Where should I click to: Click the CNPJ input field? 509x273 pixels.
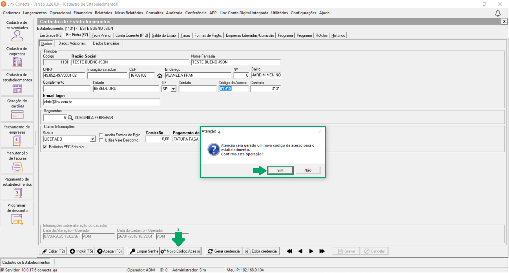tap(64, 76)
